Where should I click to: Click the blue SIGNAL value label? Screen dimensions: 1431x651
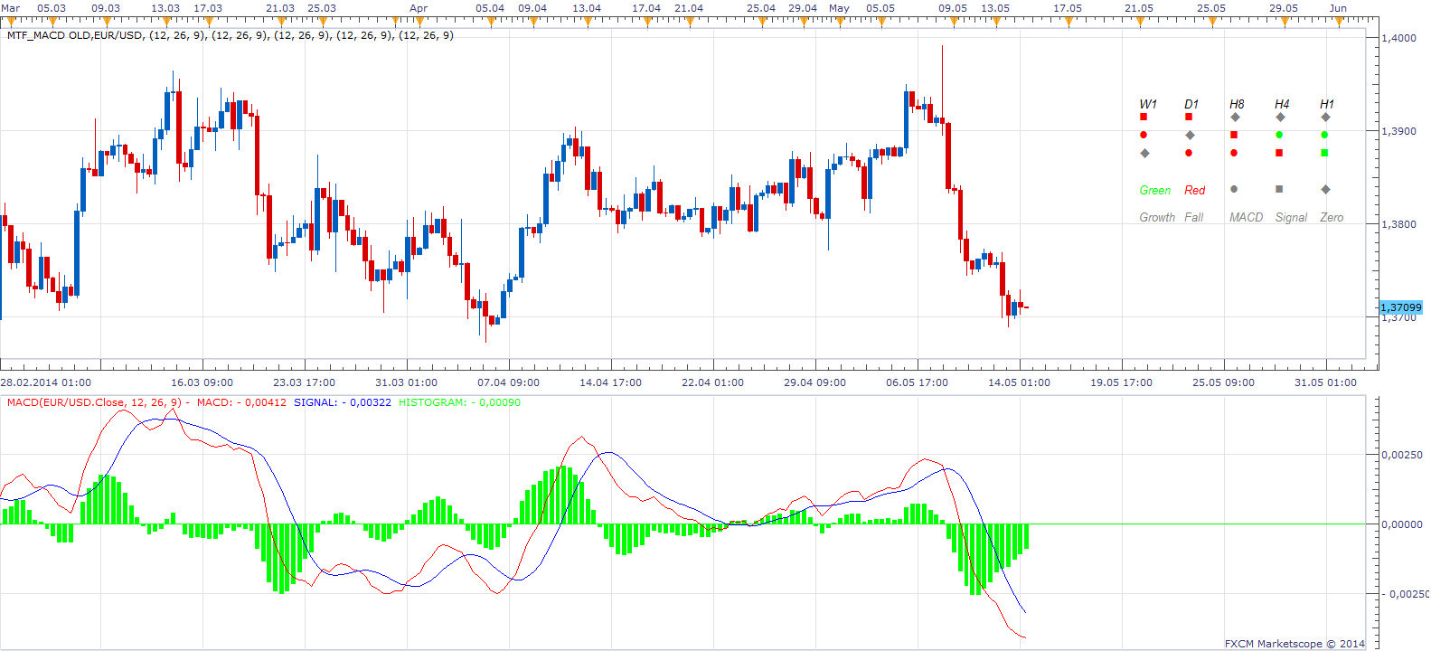(x=343, y=402)
